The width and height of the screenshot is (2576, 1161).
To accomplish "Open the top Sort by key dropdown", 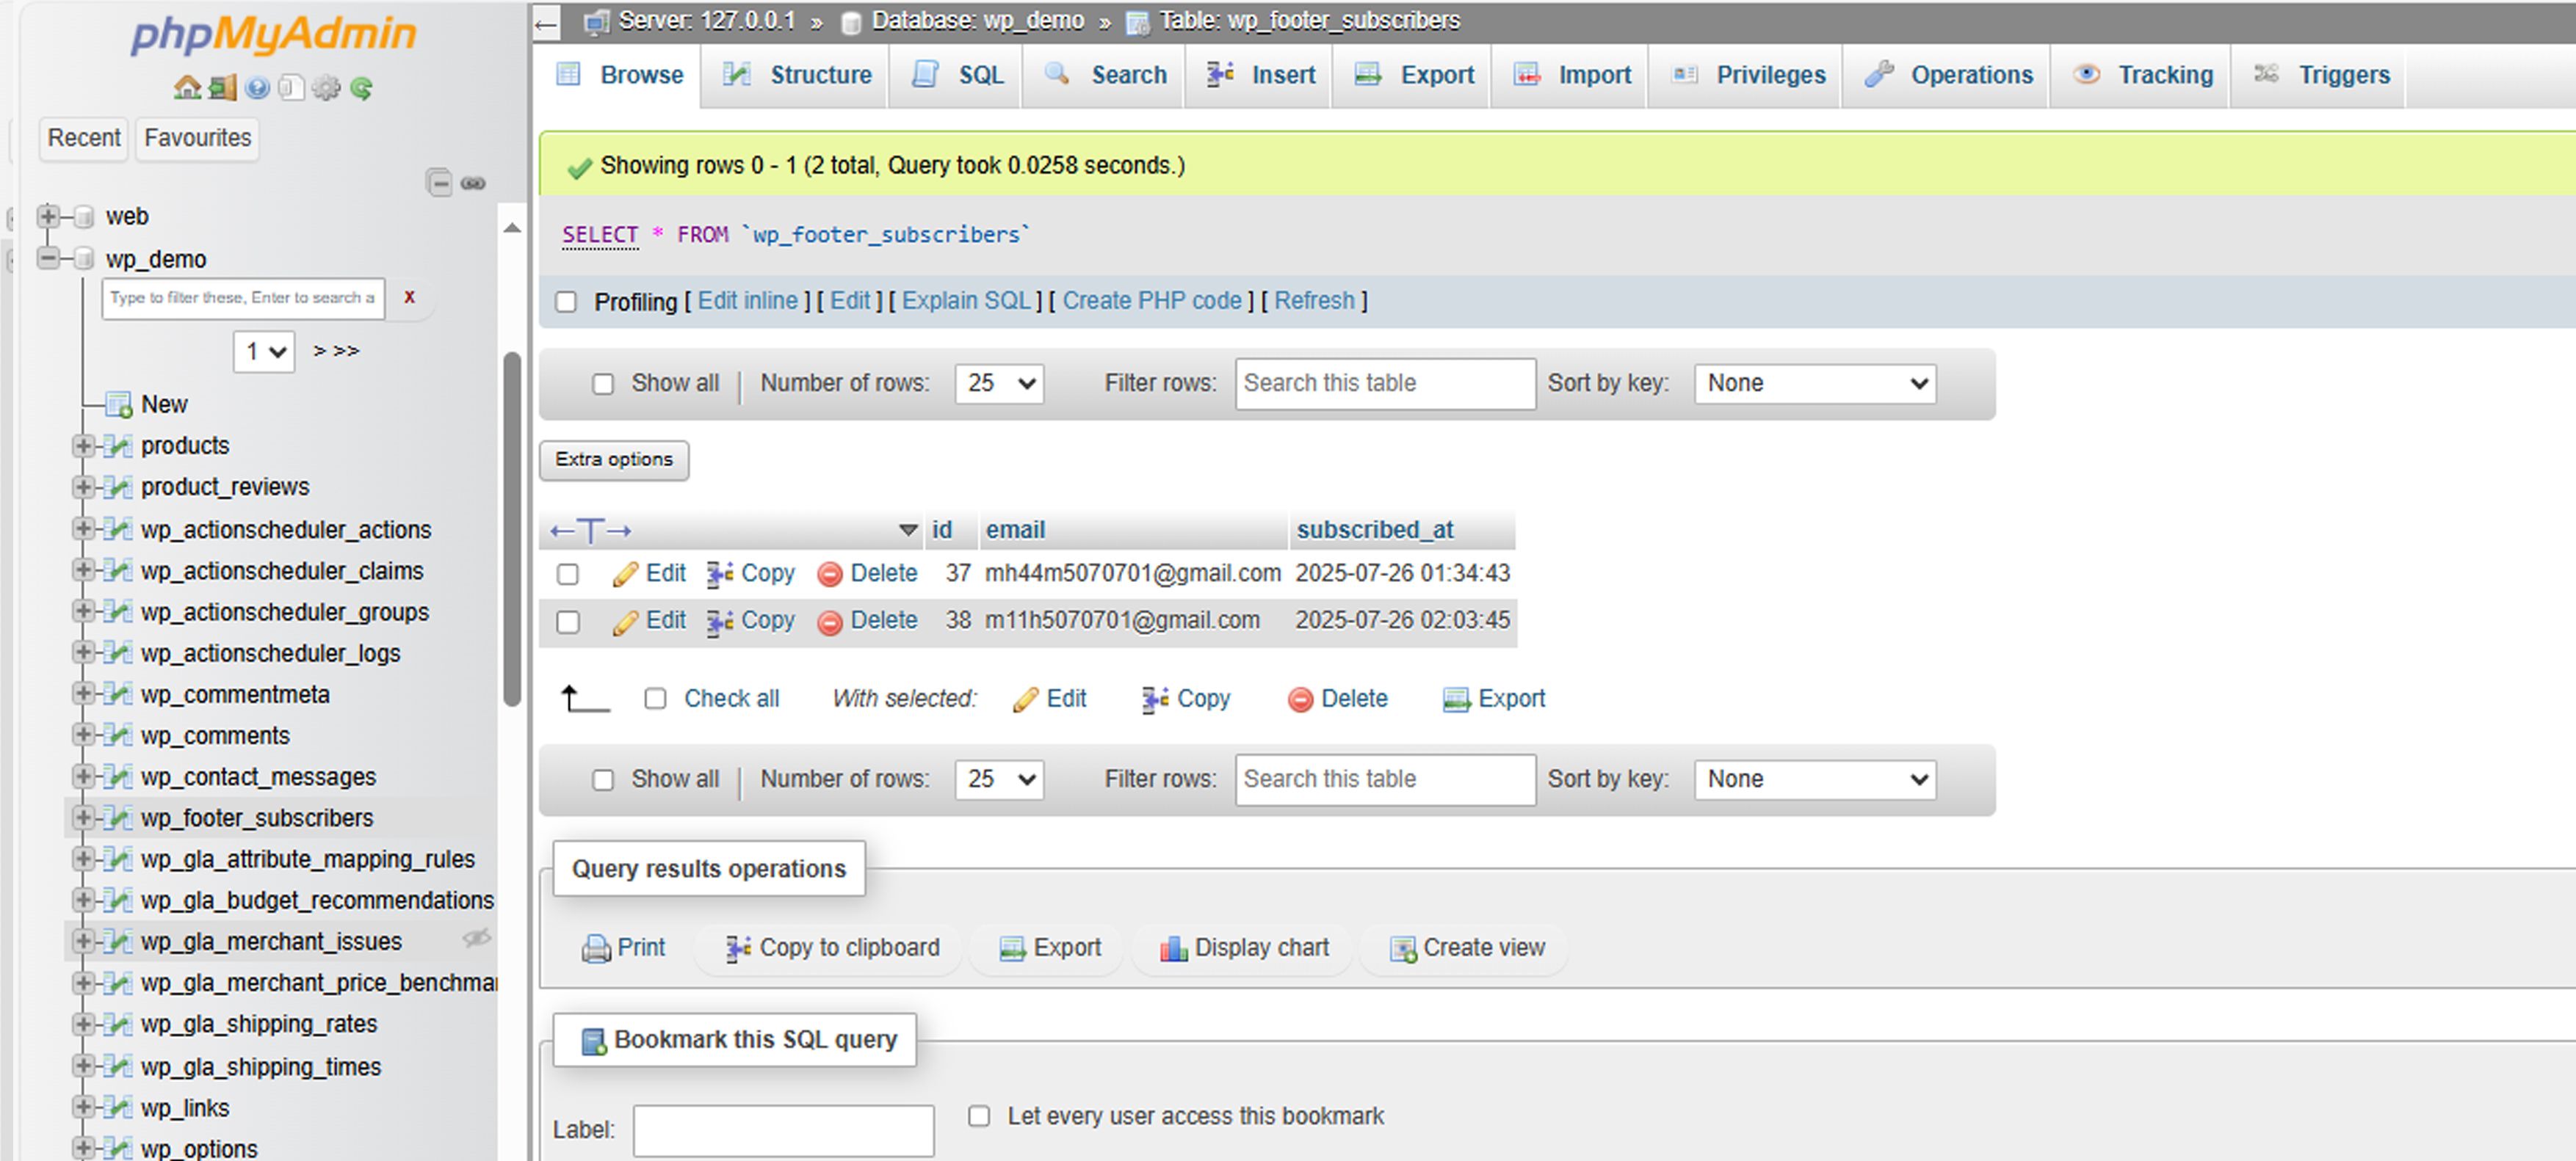I will tap(1814, 384).
